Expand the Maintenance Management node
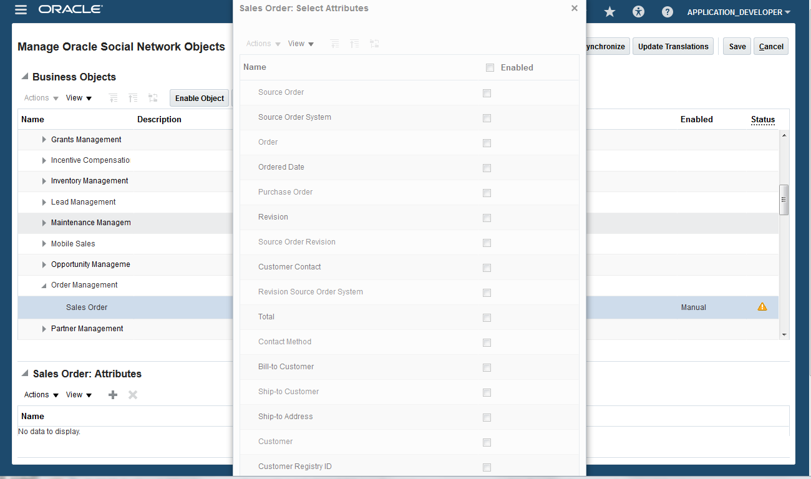The image size is (811, 479). pos(44,223)
